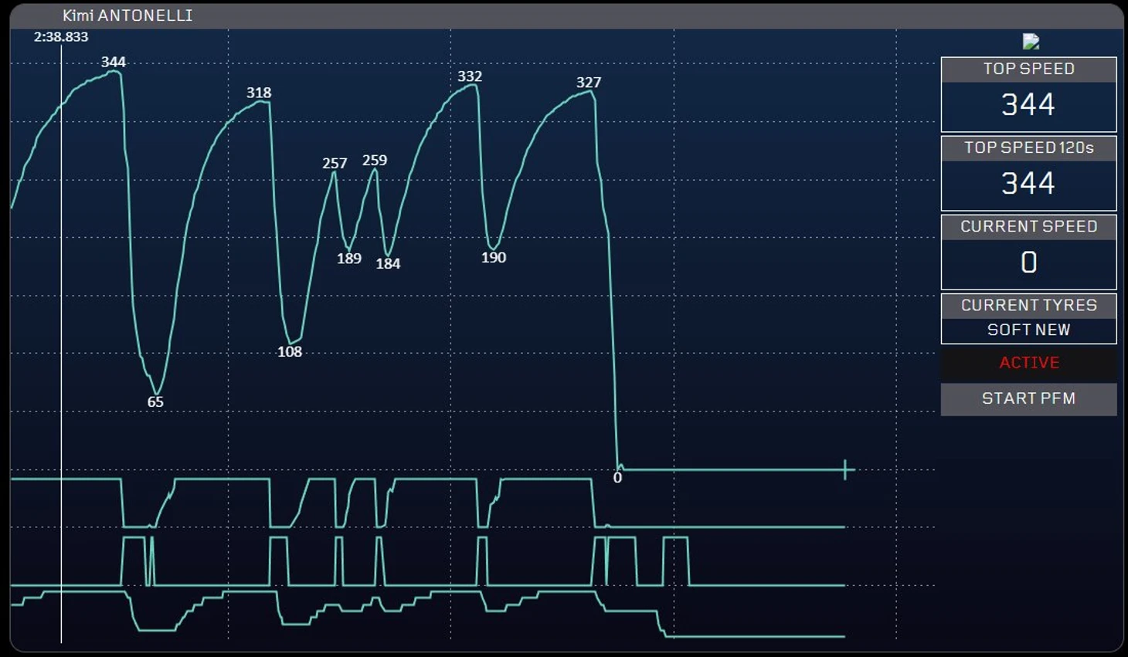Click the 344 peak speed marker
1128x657 pixels.
[x=114, y=63]
